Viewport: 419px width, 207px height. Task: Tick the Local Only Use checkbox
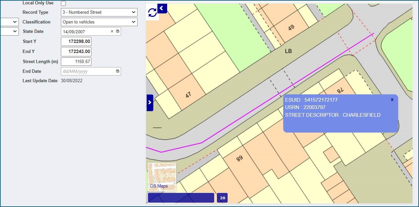click(x=63, y=3)
